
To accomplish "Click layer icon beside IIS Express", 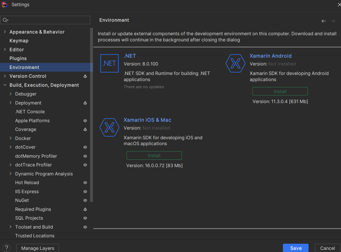I will [85, 191].
